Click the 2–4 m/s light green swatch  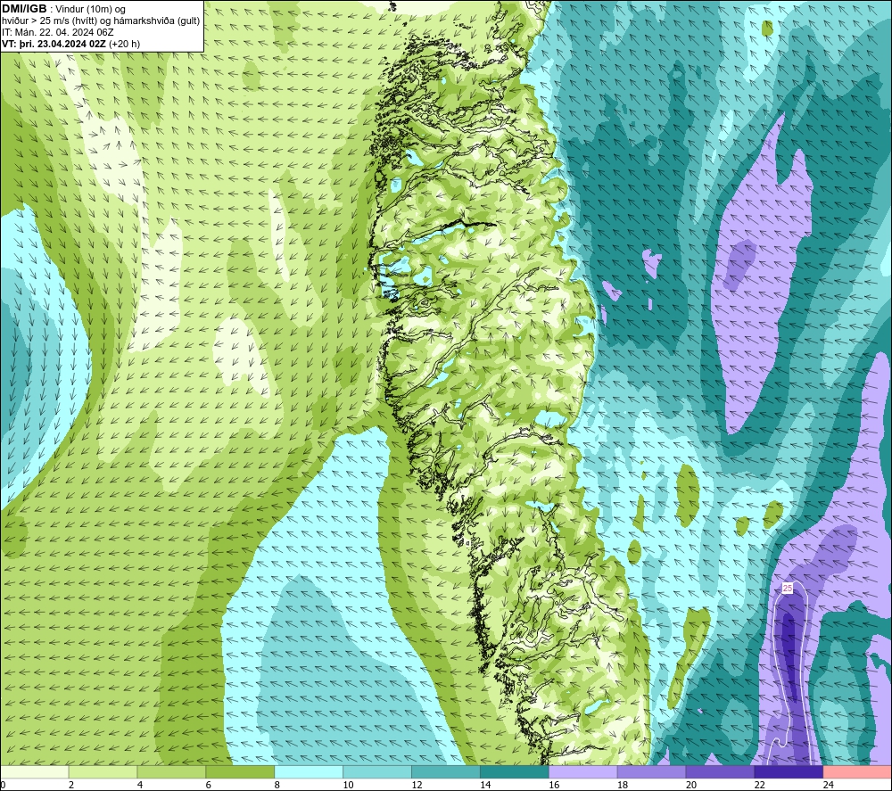[x=103, y=771]
